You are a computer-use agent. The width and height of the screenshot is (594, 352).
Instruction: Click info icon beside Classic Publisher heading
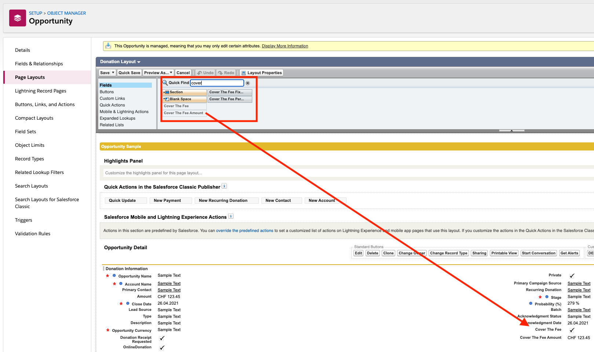(x=224, y=186)
